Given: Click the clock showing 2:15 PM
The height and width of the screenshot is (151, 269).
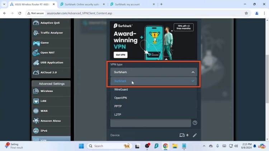Looking at the screenshot, I should tap(246, 146).
